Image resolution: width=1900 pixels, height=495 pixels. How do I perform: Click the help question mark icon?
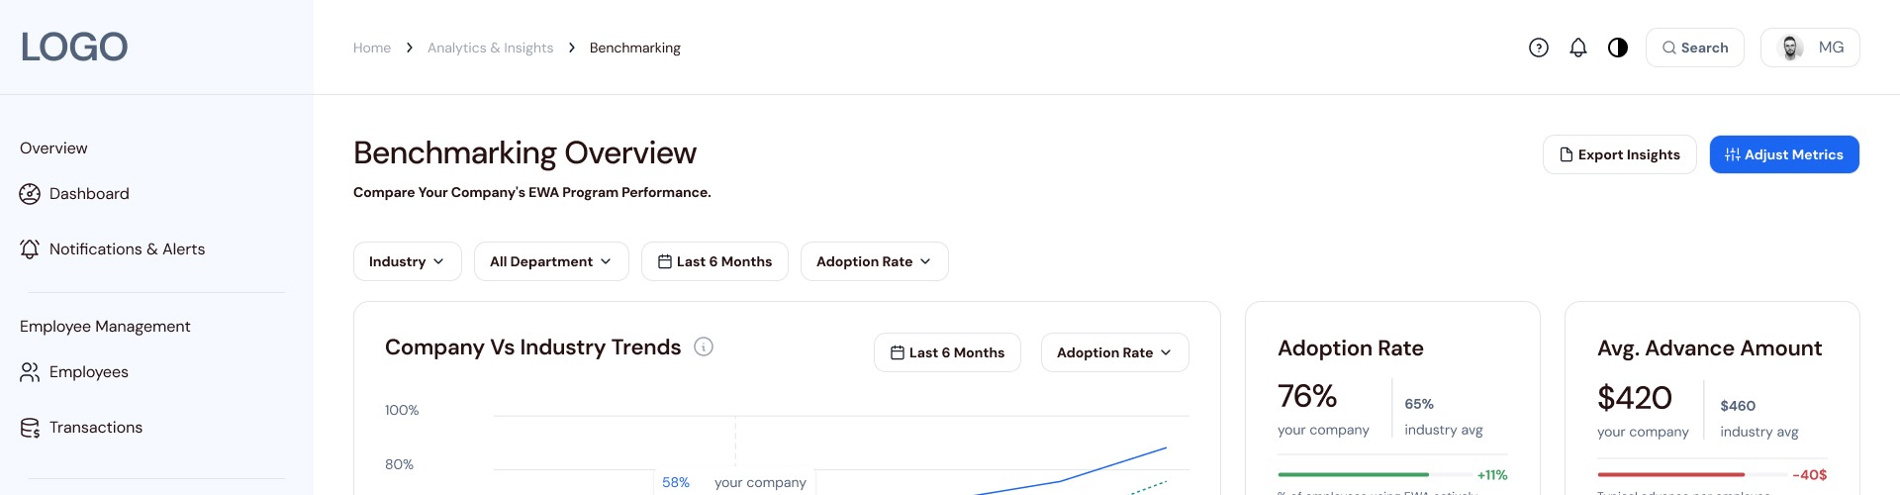pyautogui.click(x=1538, y=48)
